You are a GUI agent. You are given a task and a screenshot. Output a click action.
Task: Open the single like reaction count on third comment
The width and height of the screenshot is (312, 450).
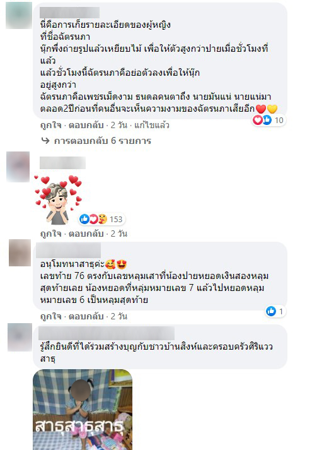tap(275, 311)
